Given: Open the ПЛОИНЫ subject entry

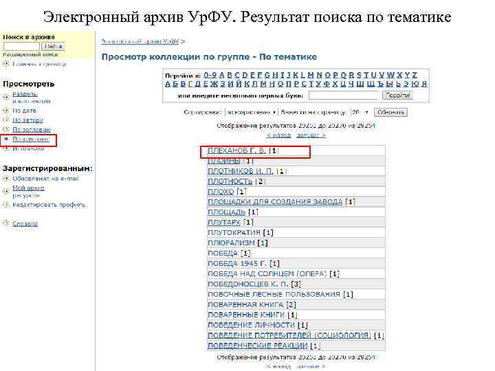Looking at the screenshot, I should [224, 161].
